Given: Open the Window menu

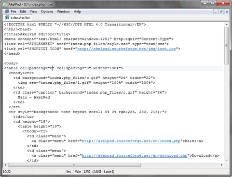Looking at the screenshot, I should pos(63,12).
